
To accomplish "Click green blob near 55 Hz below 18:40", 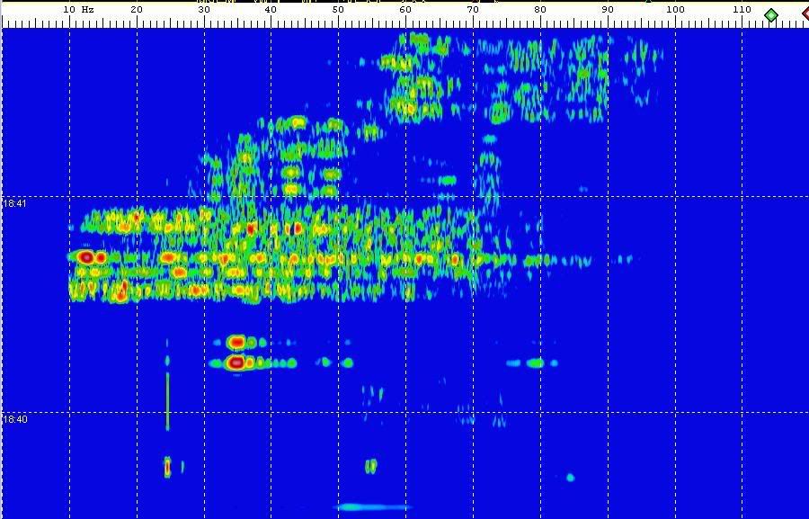I will (370, 466).
